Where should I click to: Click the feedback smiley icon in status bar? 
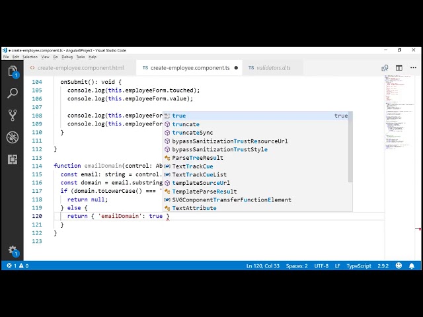[399, 265]
